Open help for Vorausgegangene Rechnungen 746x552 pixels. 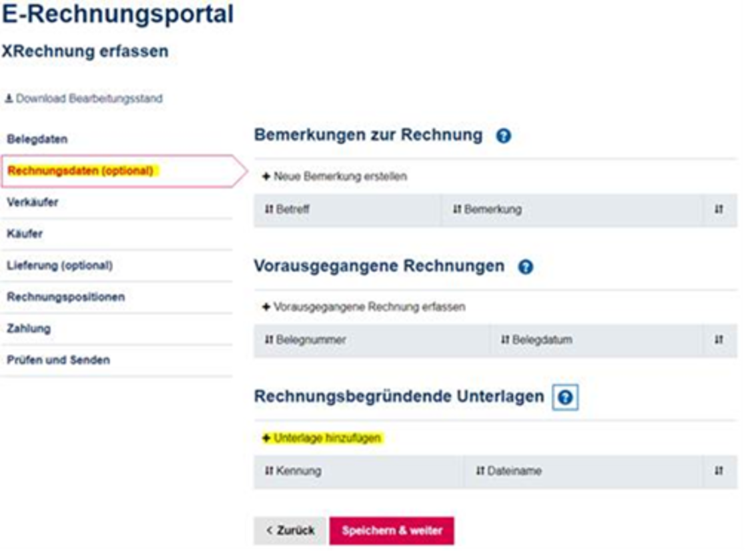coord(526,267)
